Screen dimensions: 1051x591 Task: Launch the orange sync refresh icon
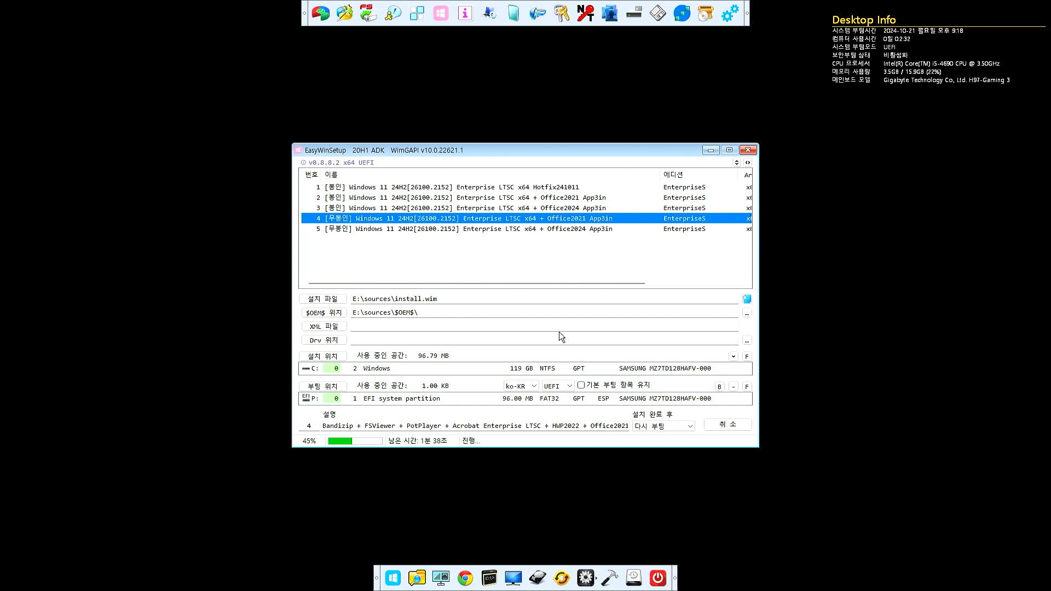tap(562, 578)
